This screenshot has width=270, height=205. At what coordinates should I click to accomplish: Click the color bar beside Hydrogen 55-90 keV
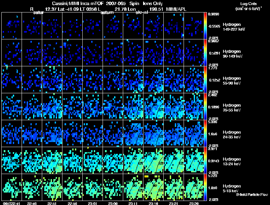(205, 80)
